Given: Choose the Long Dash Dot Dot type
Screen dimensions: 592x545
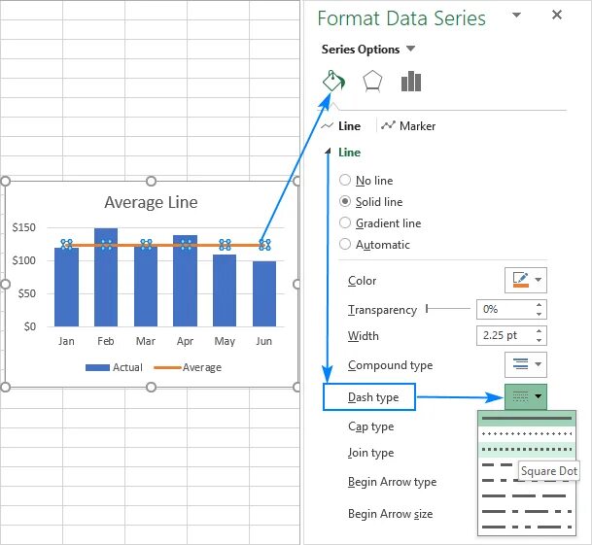Looking at the screenshot, I should tap(527, 527).
